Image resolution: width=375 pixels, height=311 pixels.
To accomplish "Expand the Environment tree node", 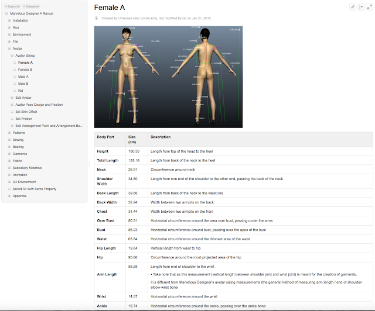I will pos(9,34).
